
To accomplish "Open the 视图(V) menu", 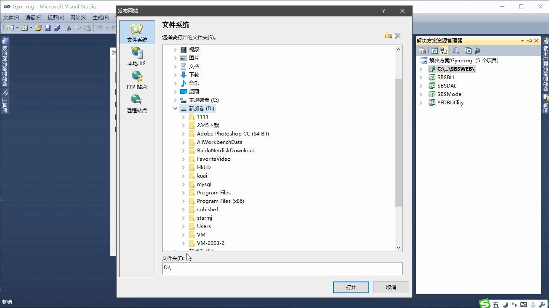I will tap(56, 18).
